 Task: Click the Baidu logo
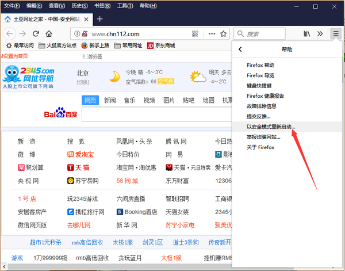pos(60,113)
